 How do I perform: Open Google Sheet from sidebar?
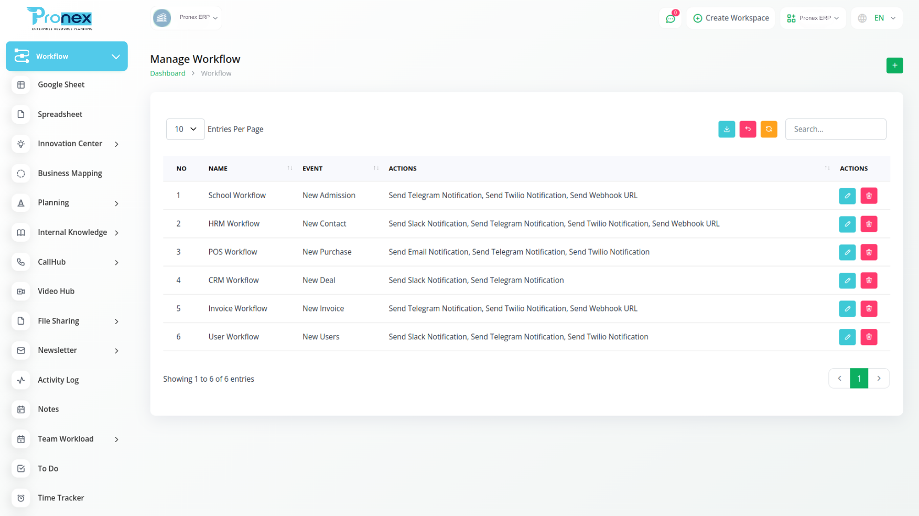tap(61, 85)
